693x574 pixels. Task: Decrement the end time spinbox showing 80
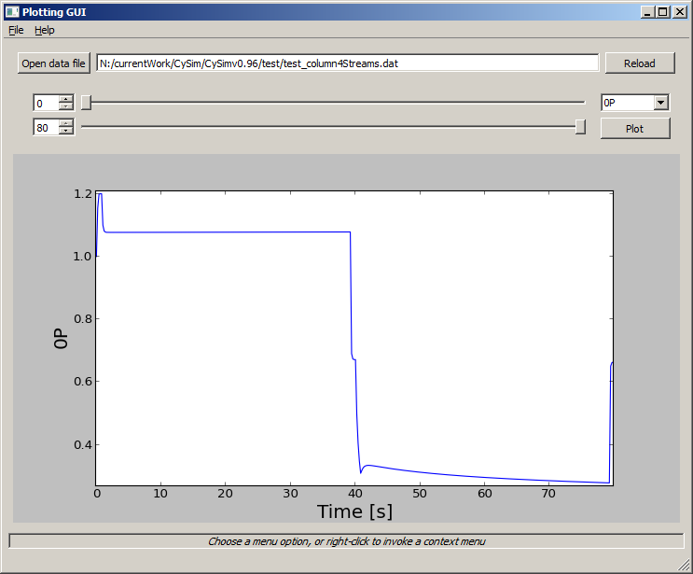pyautogui.click(x=66, y=132)
